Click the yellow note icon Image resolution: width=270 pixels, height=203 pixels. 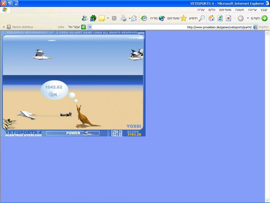click(102, 18)
